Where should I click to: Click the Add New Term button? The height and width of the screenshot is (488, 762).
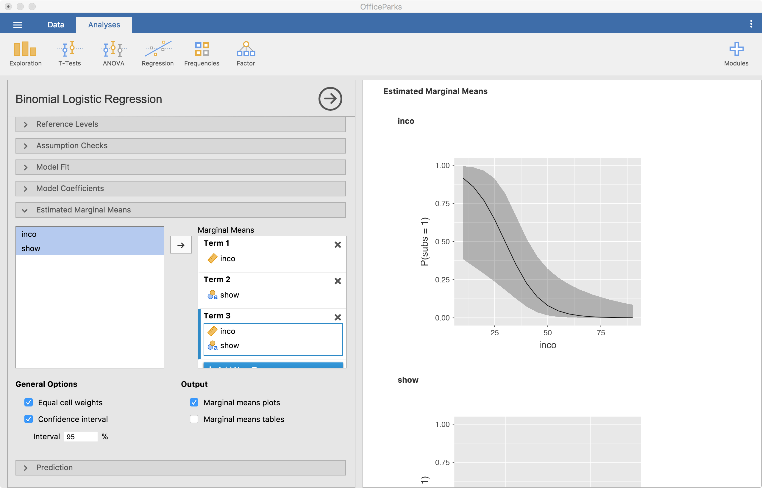click(x=273, y=365)
